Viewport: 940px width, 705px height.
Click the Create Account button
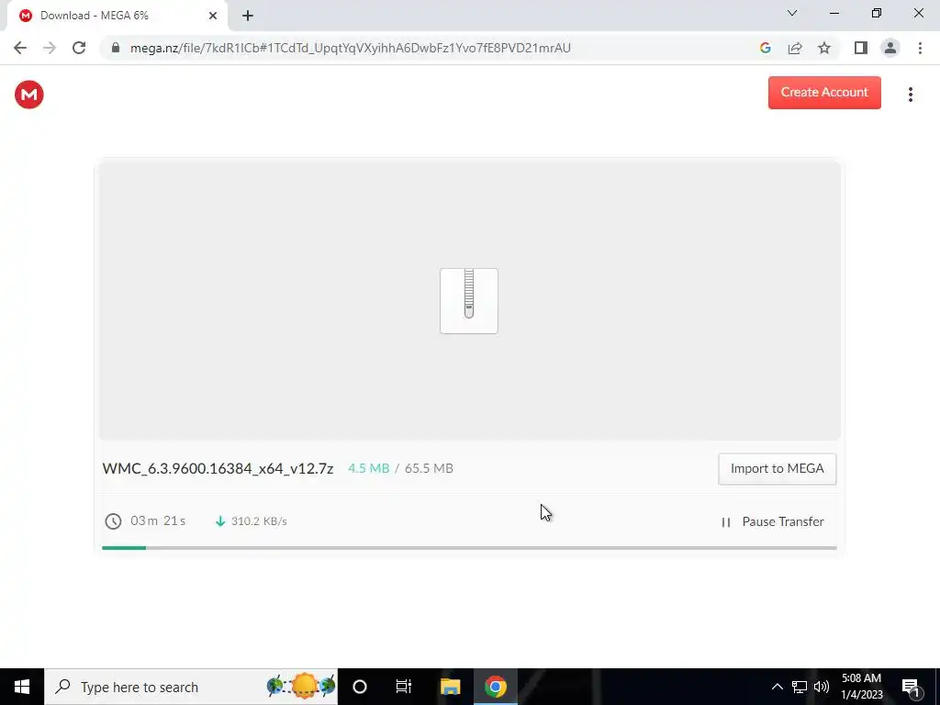[824, 93]
